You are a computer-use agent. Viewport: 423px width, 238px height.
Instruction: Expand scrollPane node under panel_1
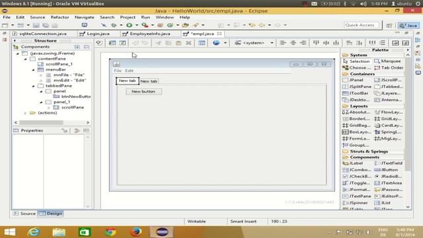click(x=49, y=107)
